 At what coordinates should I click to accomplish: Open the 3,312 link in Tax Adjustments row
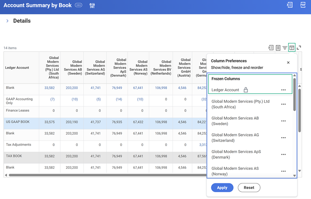pos(203,145)
